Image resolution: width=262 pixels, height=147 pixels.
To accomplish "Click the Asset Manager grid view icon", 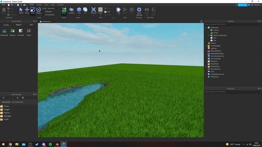I will (x=23, y=98).
